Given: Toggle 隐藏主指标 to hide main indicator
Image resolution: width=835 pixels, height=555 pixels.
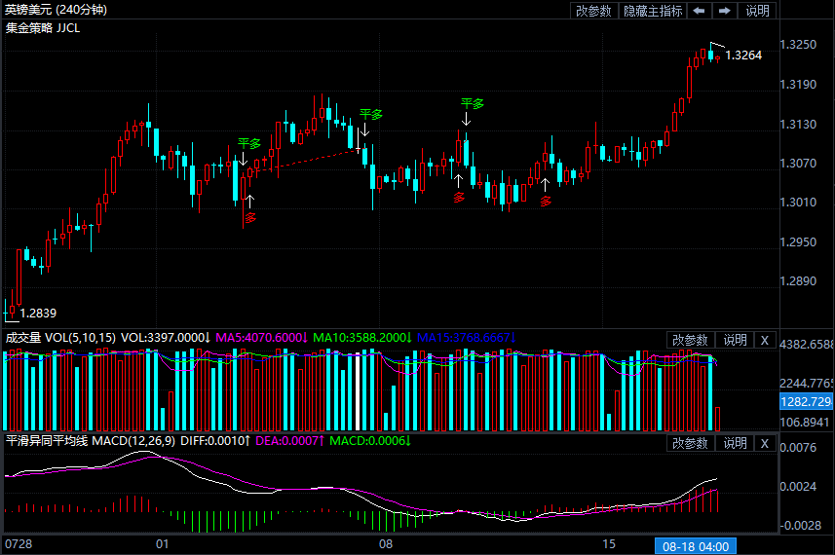Looking at the screenshot, I should 653,11.
